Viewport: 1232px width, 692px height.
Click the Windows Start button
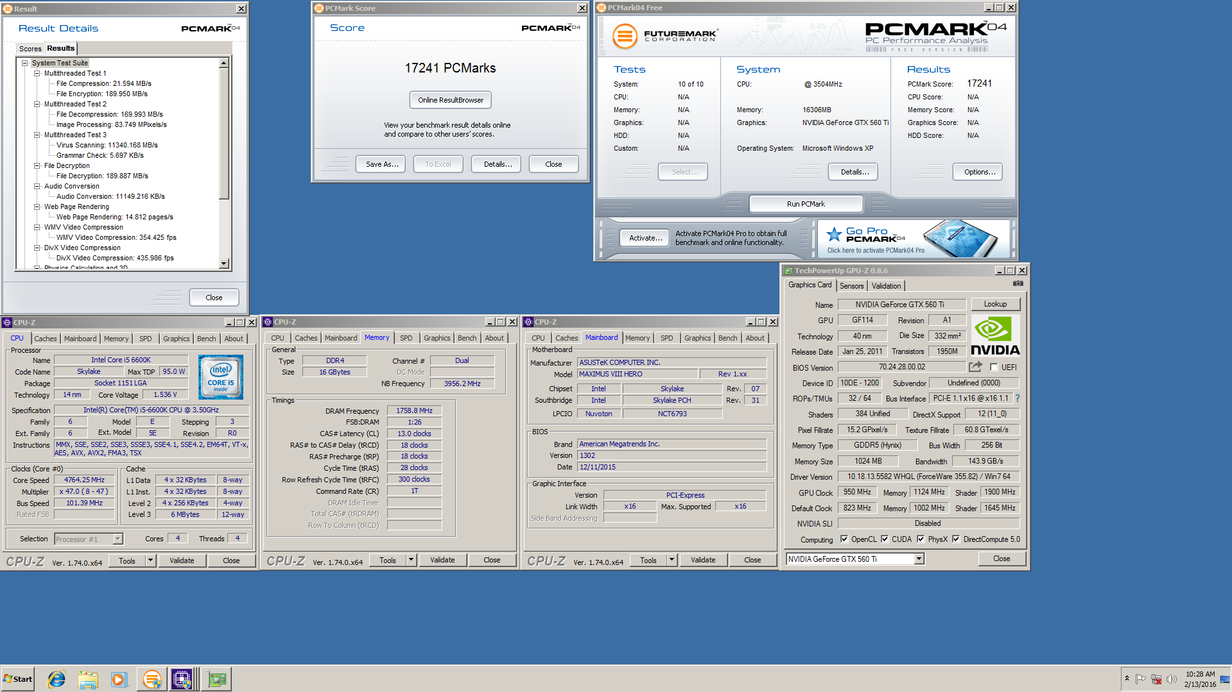point(18,679)
